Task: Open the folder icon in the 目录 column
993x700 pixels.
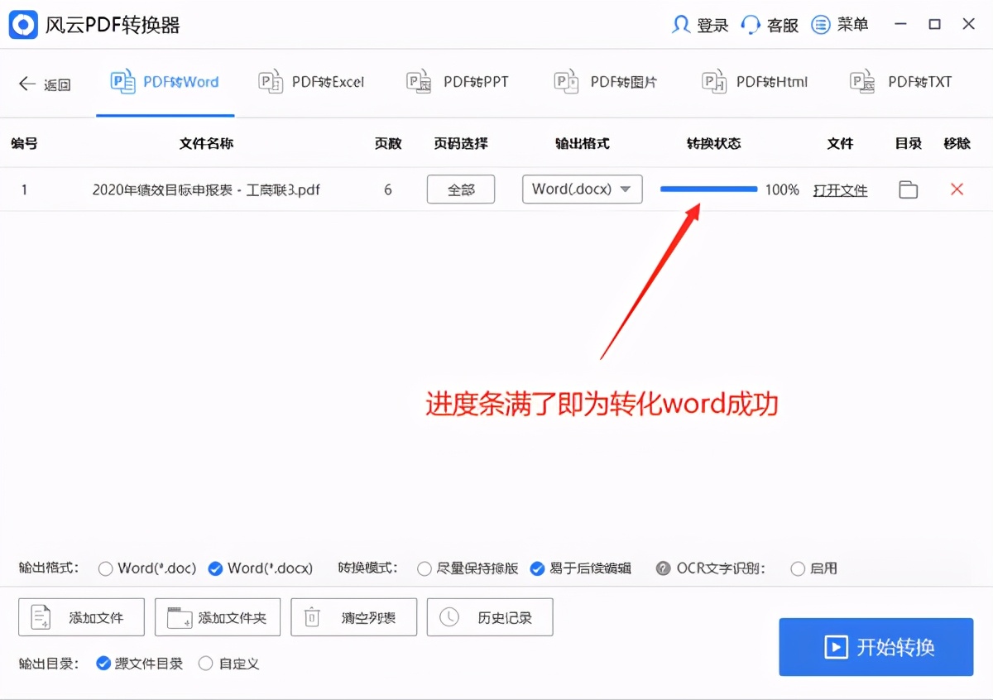Action: [x=908, y=189]
